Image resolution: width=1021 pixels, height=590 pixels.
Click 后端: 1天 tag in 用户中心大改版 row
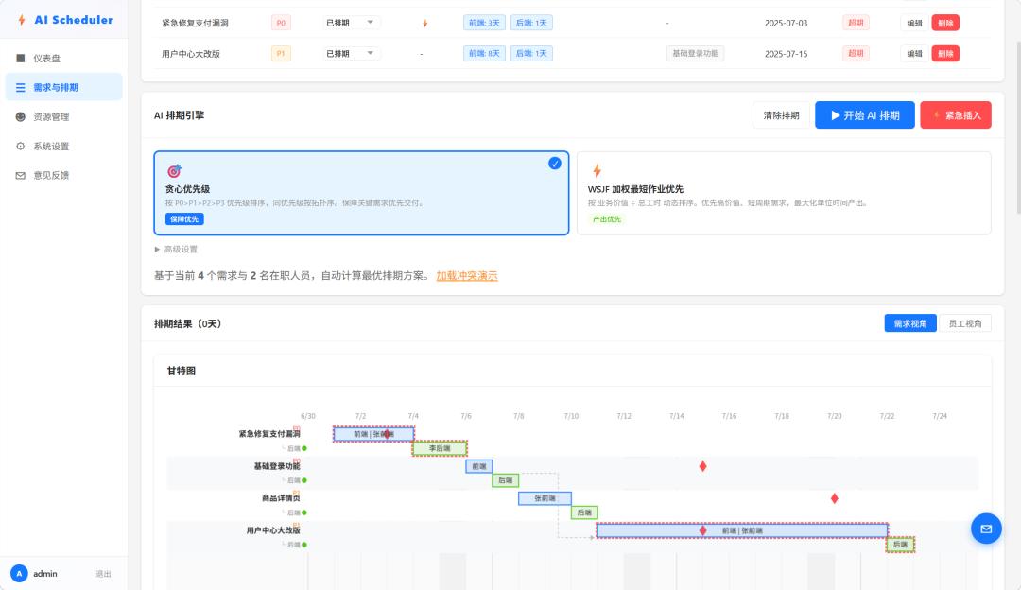pyautogui.click(x=531, y=53)
